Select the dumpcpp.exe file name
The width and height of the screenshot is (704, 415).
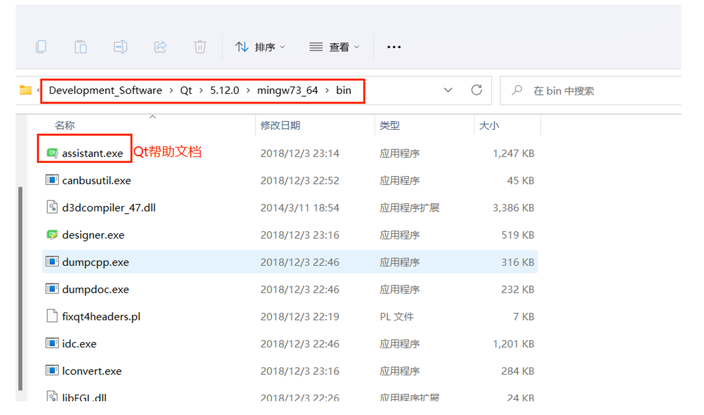coord(95,262)
